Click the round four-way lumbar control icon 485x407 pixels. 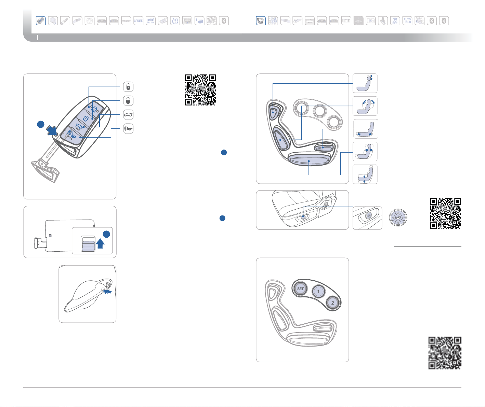coord(398,217)
